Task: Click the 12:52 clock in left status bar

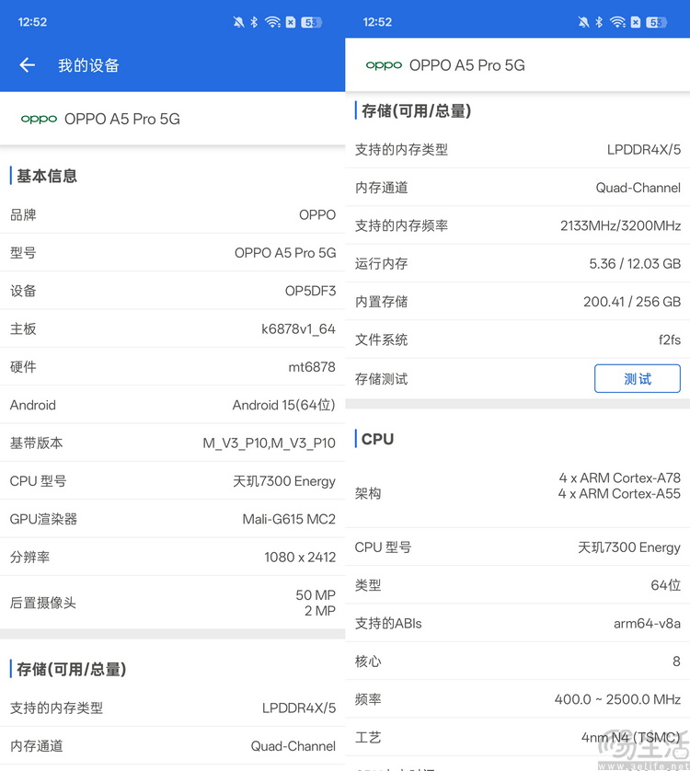Action: coord(32,22)
